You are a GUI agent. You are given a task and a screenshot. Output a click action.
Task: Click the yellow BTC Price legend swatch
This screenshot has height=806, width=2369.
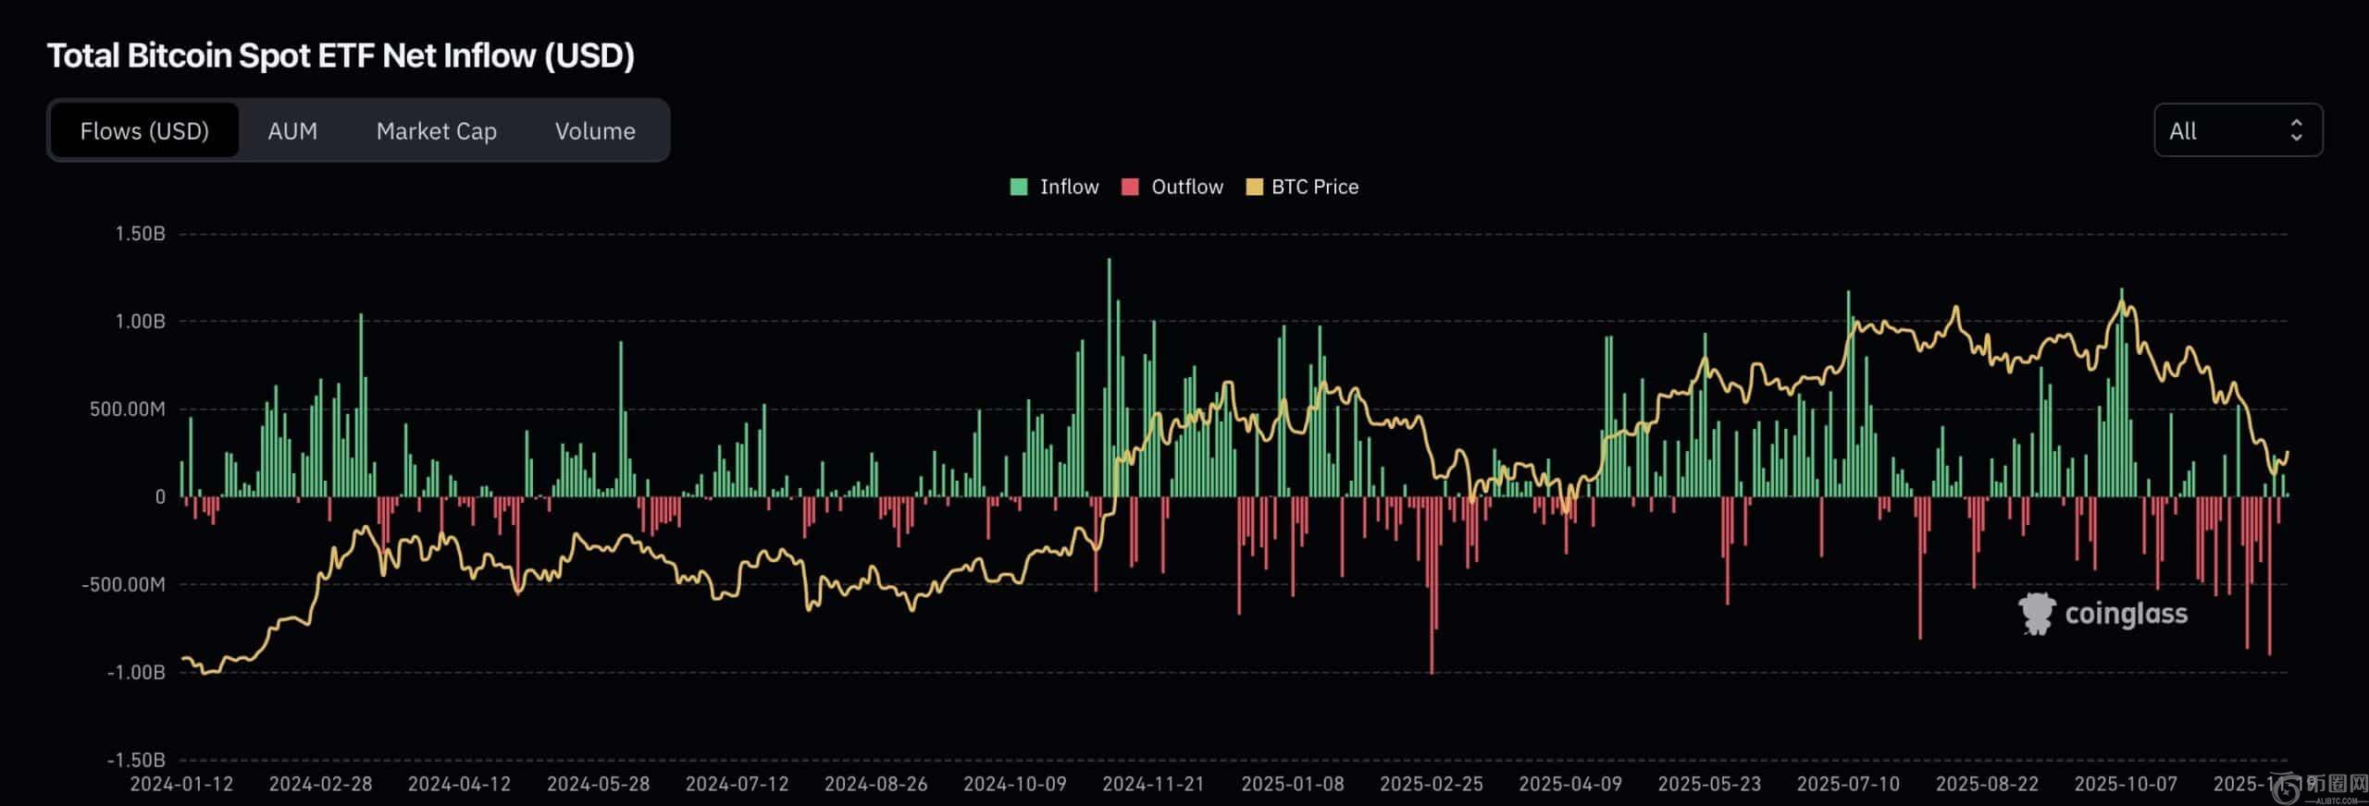tap(1254, 187)
